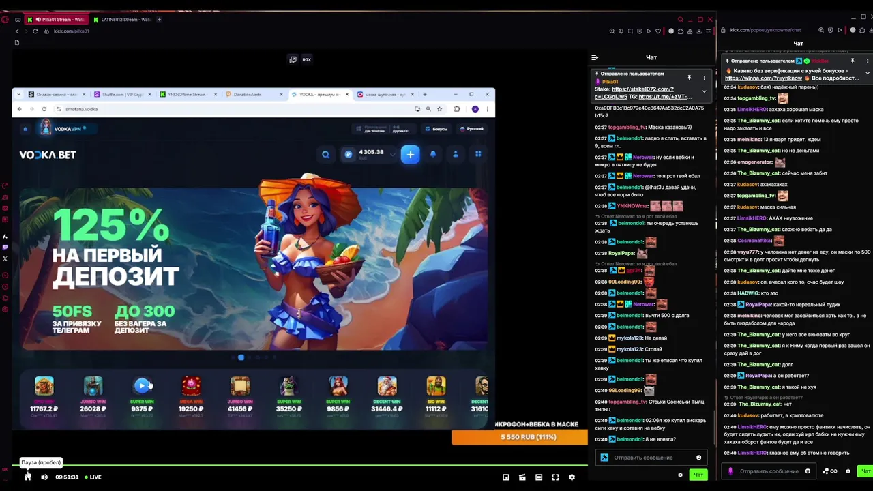Open options menu of the Pilka01 pinned message

705,78
